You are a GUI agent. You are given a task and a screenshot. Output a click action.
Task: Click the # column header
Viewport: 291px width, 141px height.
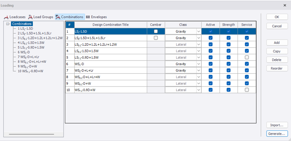point(70,25)
